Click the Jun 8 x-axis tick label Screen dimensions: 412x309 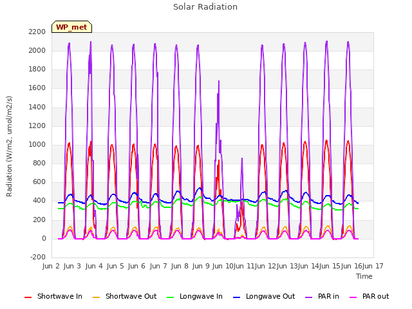click(x=180, y=266)
